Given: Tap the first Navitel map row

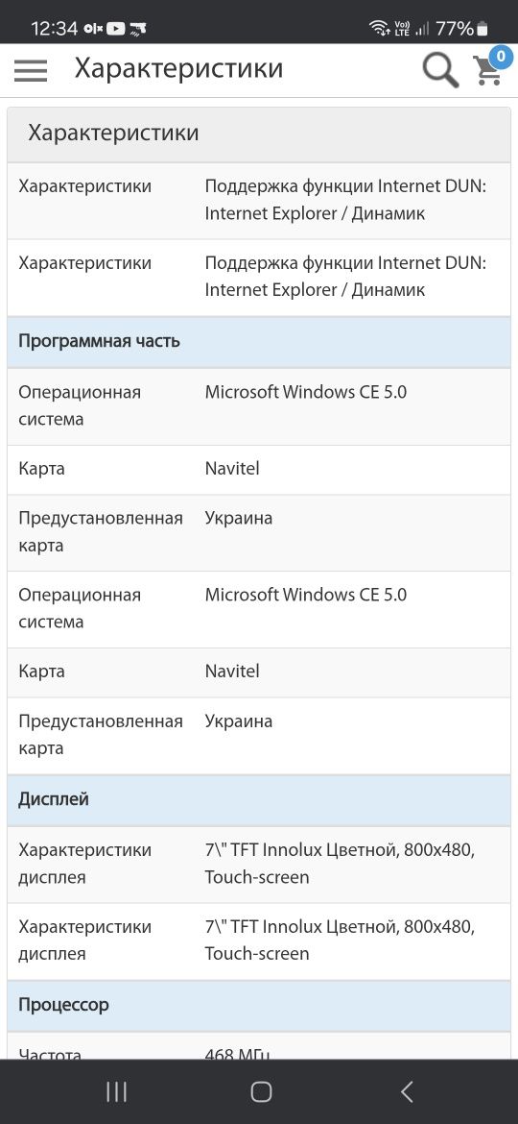Looking at the screenshot, I should pyautogui.click(x=259, y=470).
